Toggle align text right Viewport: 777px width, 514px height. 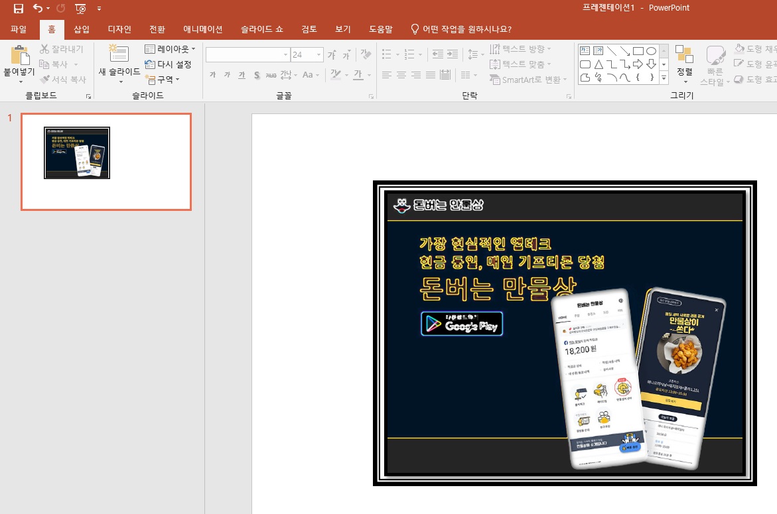[416, 75]
